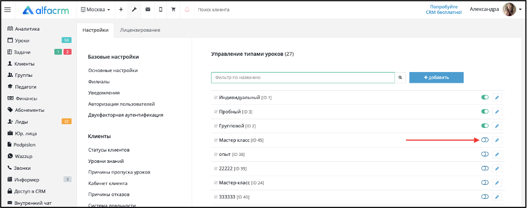The height and width of the screenshot is (208, 527).
Task: Enable the Мастер класс ID 45 toggle
Action: coord(484,140)
